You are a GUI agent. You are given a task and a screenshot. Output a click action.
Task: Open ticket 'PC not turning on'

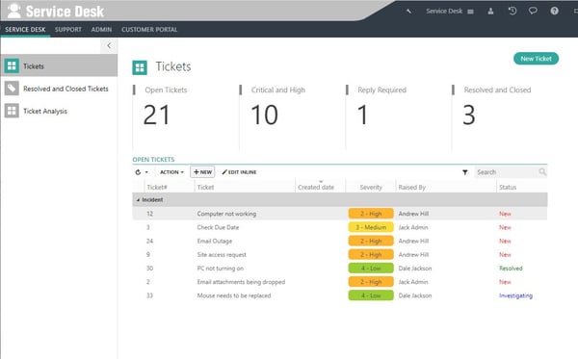220,269
